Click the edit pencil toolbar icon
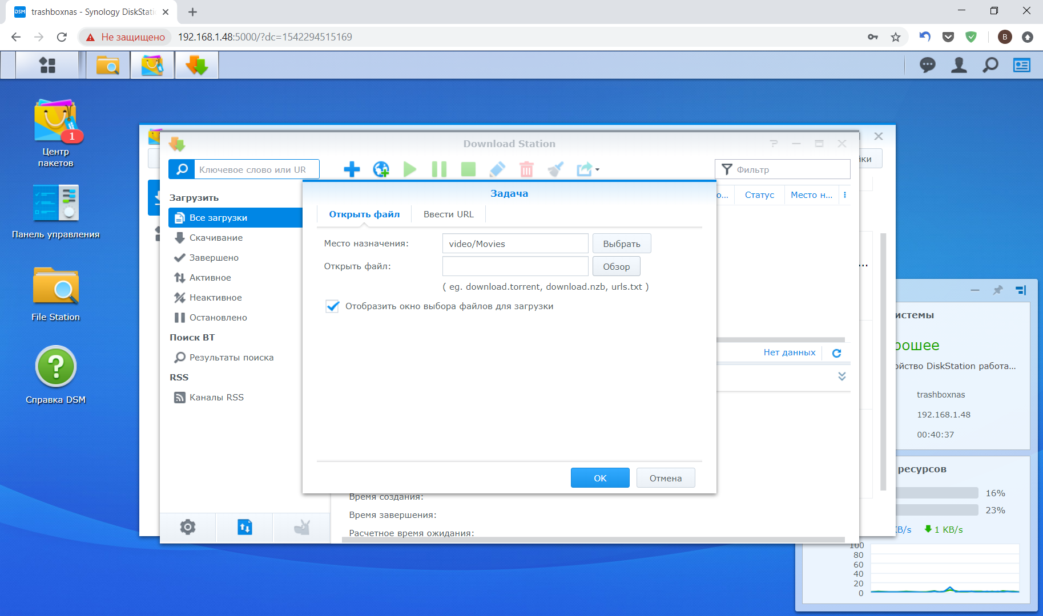The width and height of the screenshot is (1043, 616). [x=497, y=169]
